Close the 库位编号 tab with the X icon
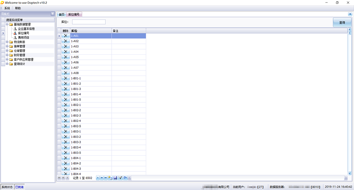This screenshot has width=354, height=190. coord(350,14)
